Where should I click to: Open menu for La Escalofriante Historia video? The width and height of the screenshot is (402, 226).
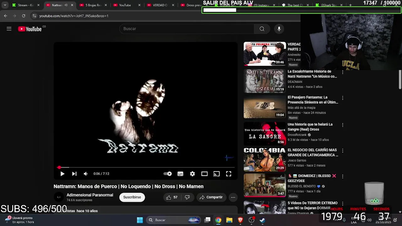tap(343, 72)
